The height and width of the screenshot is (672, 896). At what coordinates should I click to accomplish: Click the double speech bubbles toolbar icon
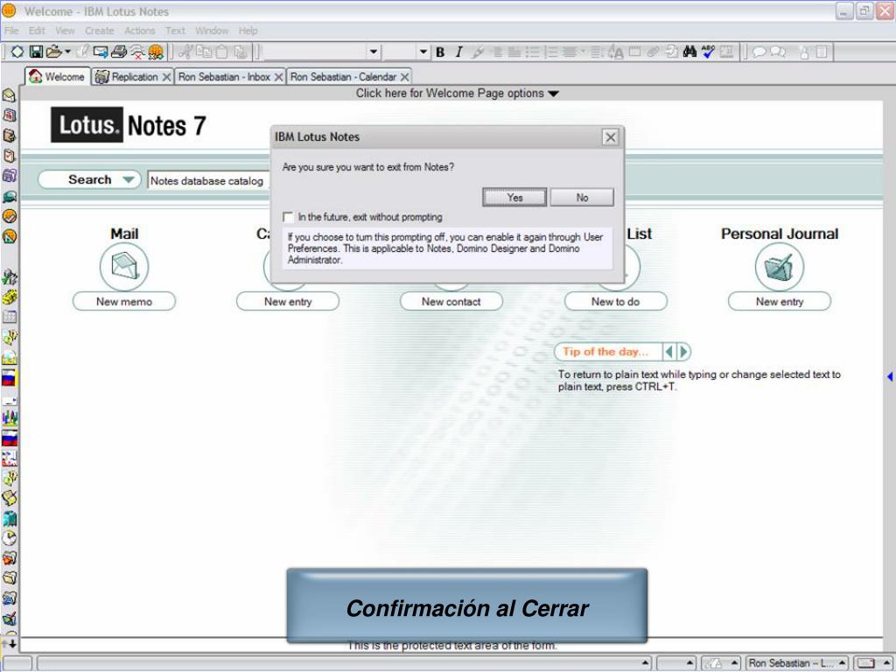[x=778, y=52]
